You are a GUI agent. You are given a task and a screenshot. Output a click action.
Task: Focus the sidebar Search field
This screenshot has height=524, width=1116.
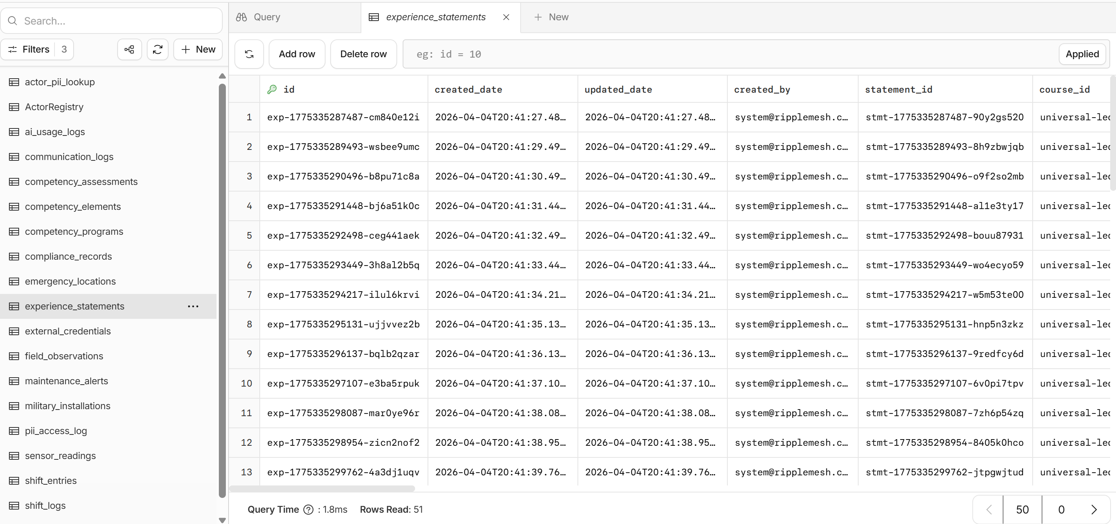click(111, 21)
